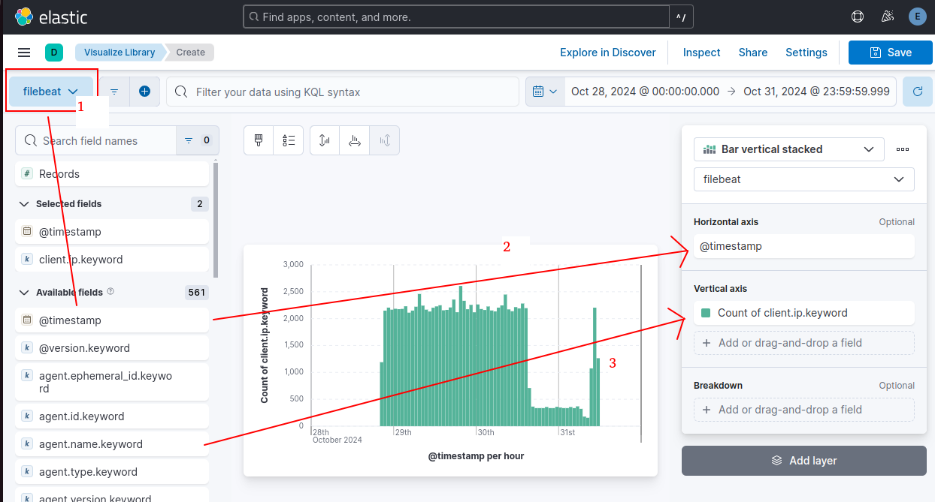Focus the Find apps, content search bar

click(456, 17)
